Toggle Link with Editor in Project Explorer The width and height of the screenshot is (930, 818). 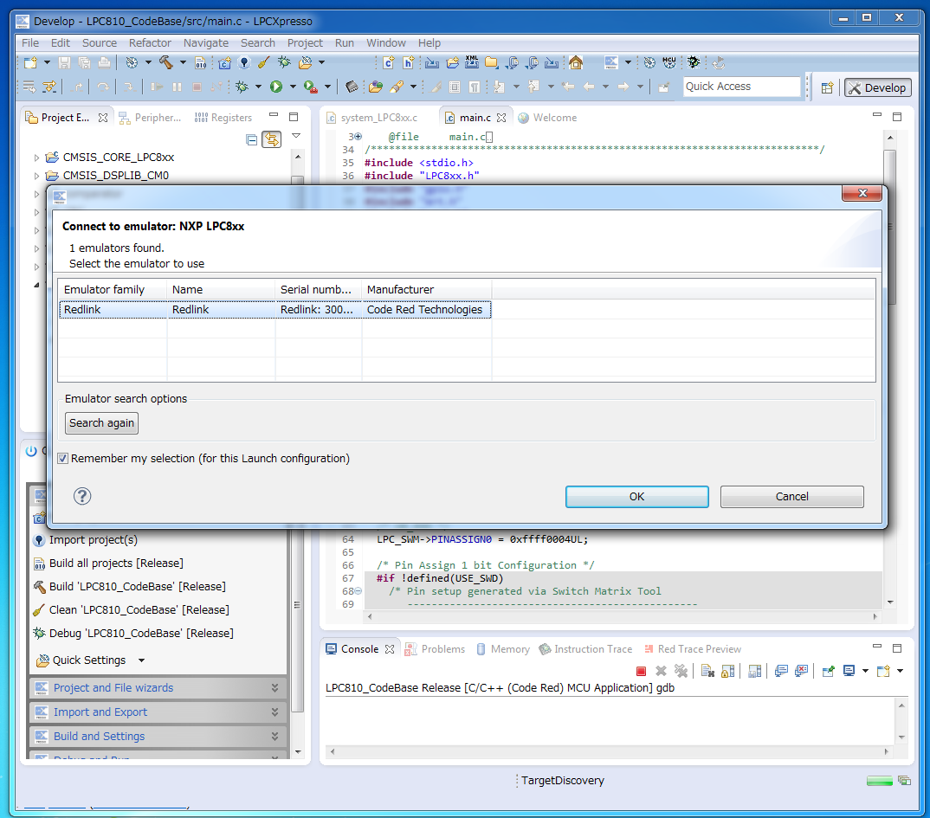272,140
